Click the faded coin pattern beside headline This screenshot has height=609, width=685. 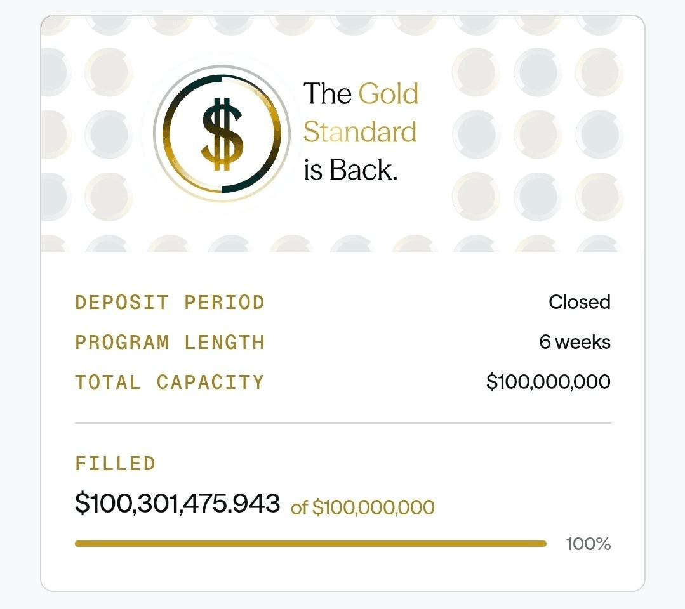(537, 134)
